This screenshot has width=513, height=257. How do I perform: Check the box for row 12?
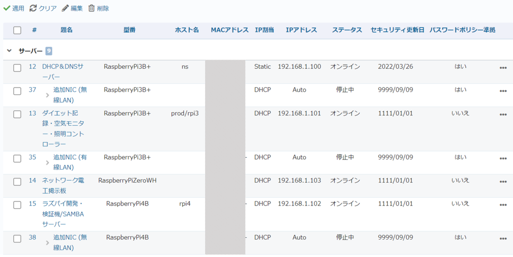coord(17,68)
